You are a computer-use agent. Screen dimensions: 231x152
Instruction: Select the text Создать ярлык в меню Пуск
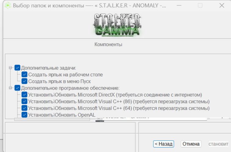[60, 81]
